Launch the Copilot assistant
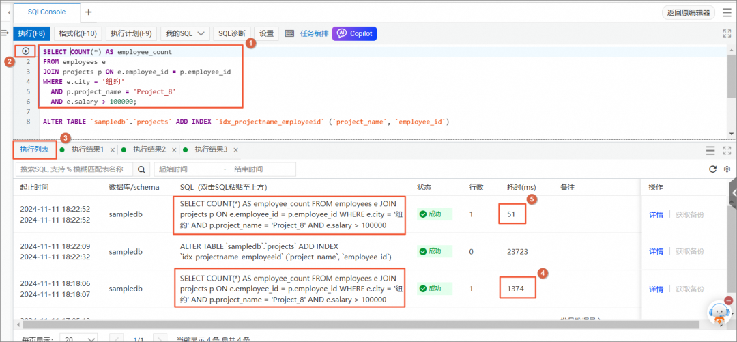737x342 pixels. (x=354, y=34)
